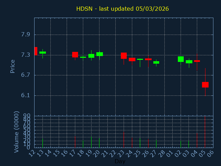The image size is (221, 166).
Task: Click the green volume bar for day 03
Action: pyautogui.click(x=189, y=144)
